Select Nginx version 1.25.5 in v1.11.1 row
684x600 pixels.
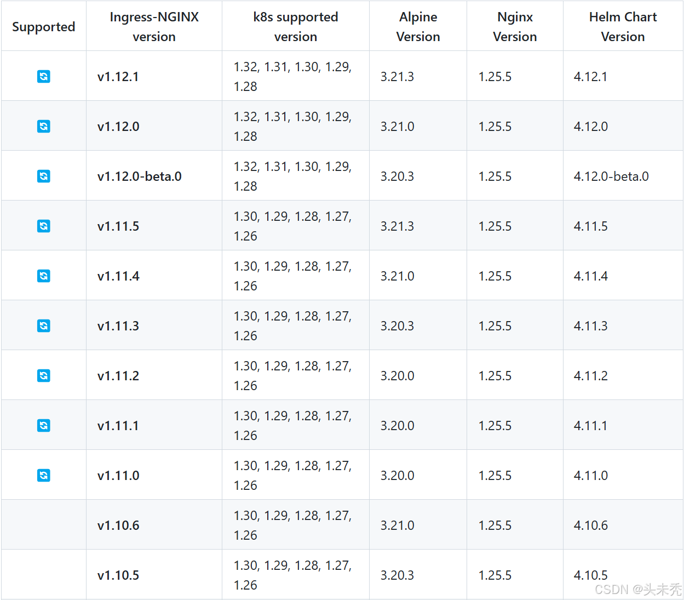tap(495, 426)
